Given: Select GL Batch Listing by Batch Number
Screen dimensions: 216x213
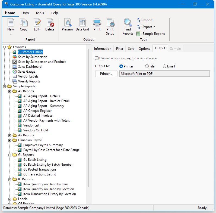Looking at the screenshot, I should pos(48,165).
